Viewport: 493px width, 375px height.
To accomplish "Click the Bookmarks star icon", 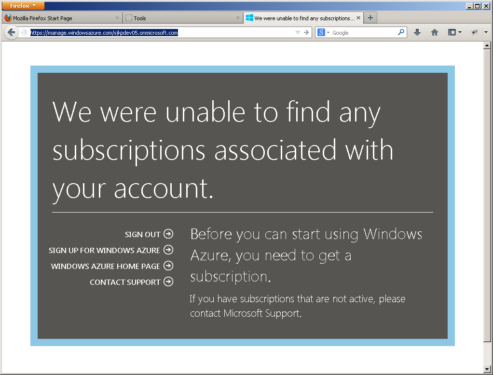I will [x=452, y=32].
